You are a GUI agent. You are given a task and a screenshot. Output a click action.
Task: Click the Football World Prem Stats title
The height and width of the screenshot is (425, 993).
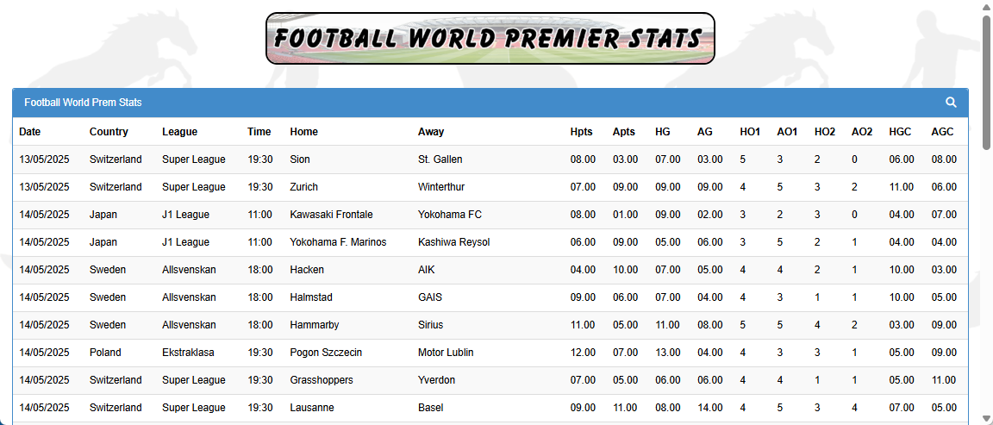click(x=83, y=103)
